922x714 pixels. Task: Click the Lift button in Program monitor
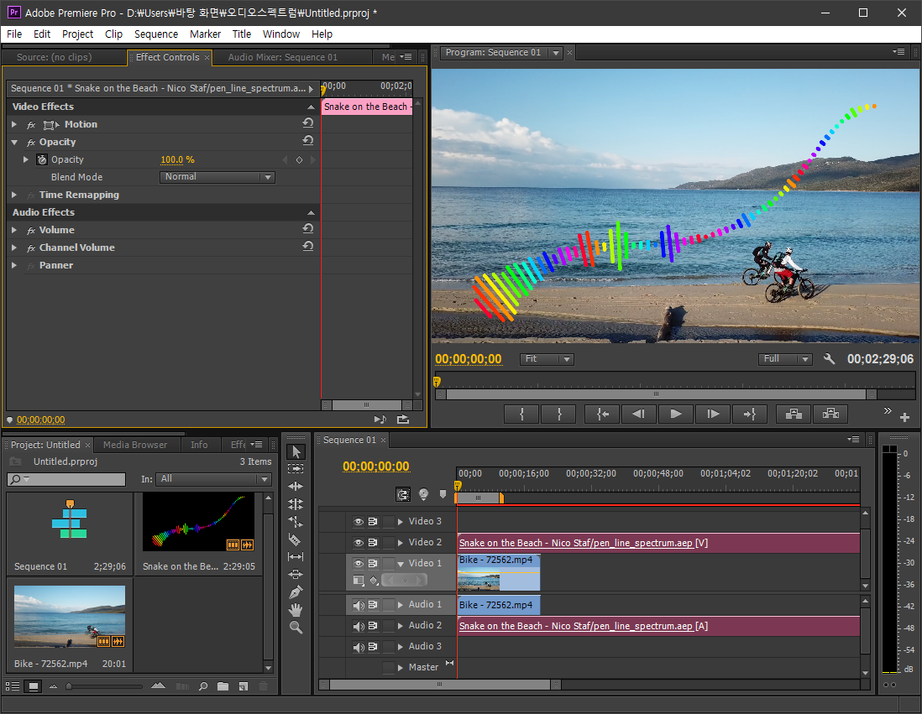[794, 414]
